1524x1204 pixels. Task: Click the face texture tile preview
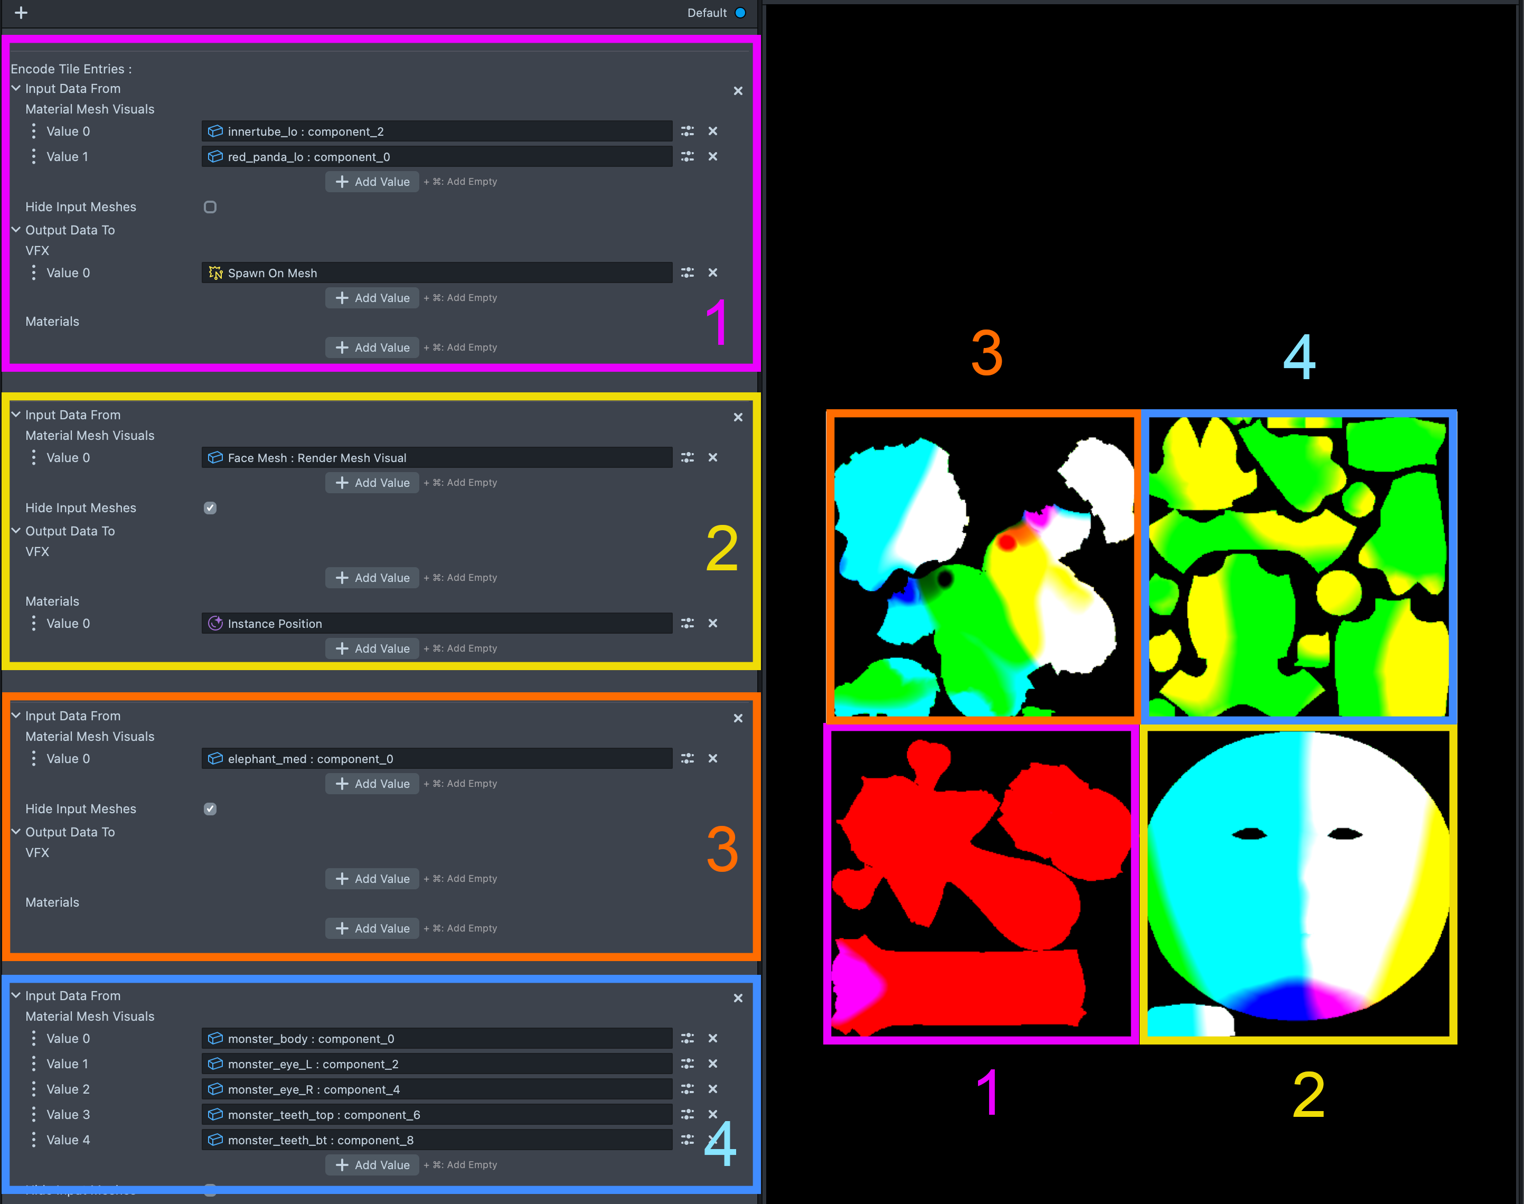(x=1298, y=885)
